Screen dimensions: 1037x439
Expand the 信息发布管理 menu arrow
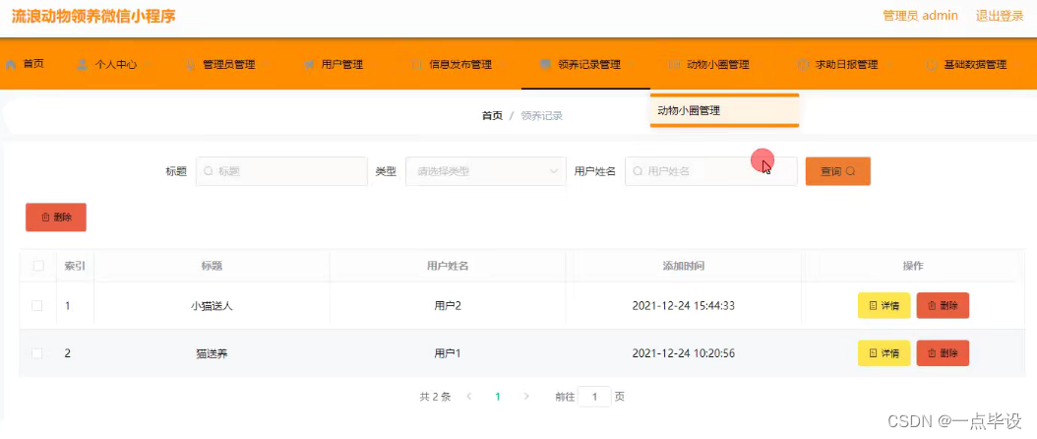point(502,65)
